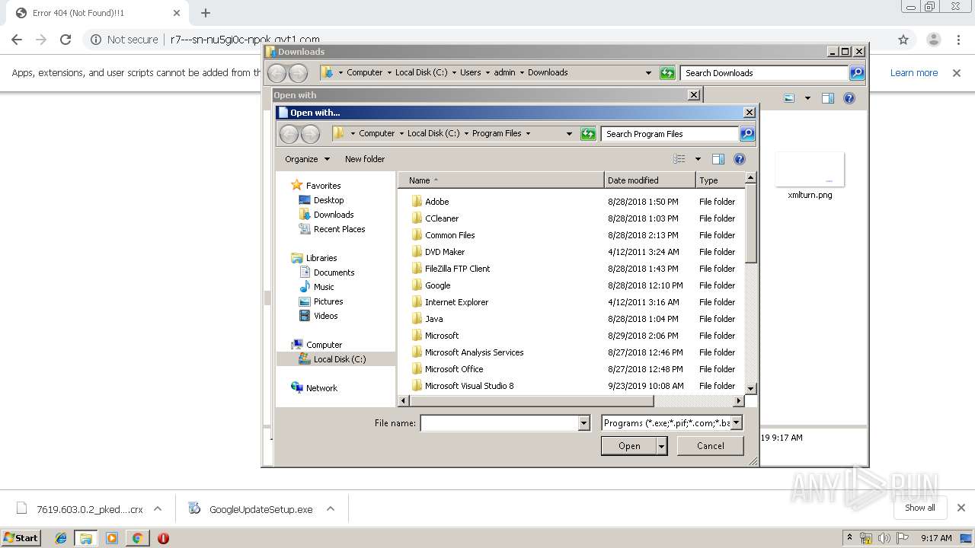Click the Search Downloads magnifier icon

[x=857, y=73]
